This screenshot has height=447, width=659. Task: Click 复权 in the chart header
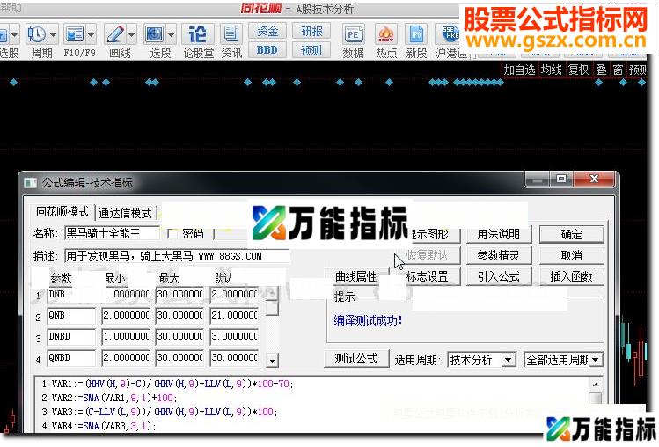click(579, 70)
